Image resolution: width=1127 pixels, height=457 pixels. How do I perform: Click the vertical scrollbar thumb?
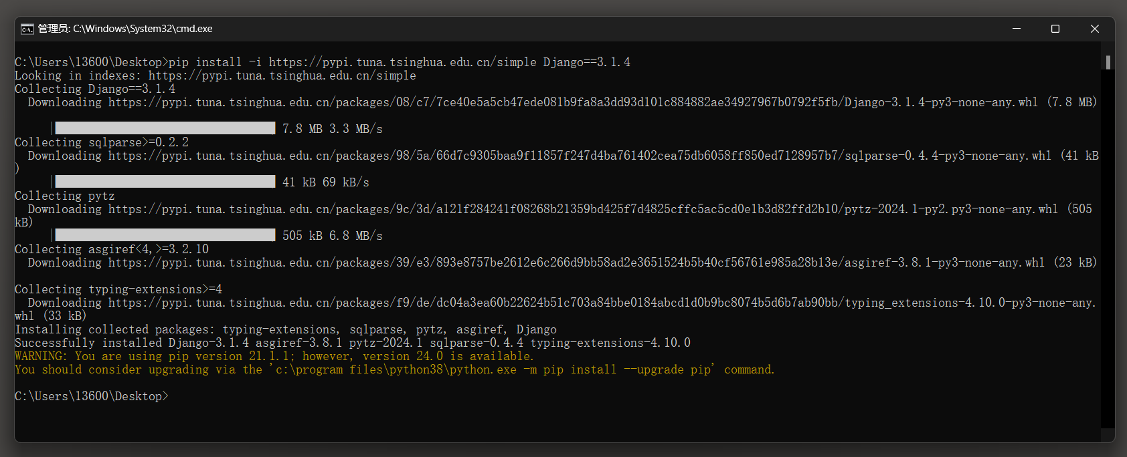[1108, 62]
